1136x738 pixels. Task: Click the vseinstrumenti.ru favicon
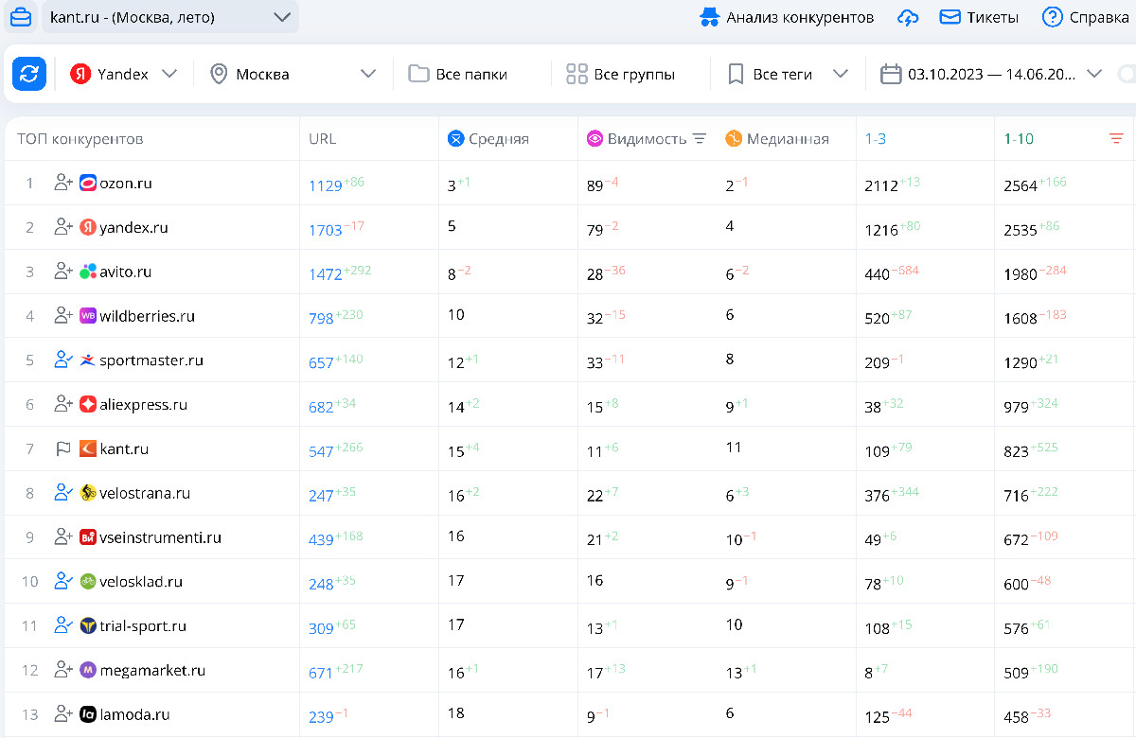(88, 537)
